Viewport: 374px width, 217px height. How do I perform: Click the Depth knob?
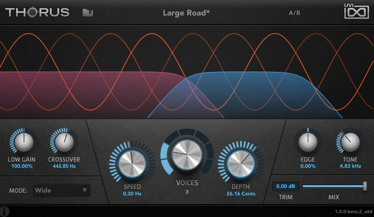pyautogui.click(x=241, y=164)
